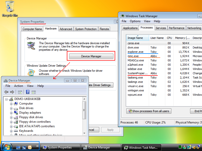Open the Options menu in Task Manager

[x=135, y=21]
